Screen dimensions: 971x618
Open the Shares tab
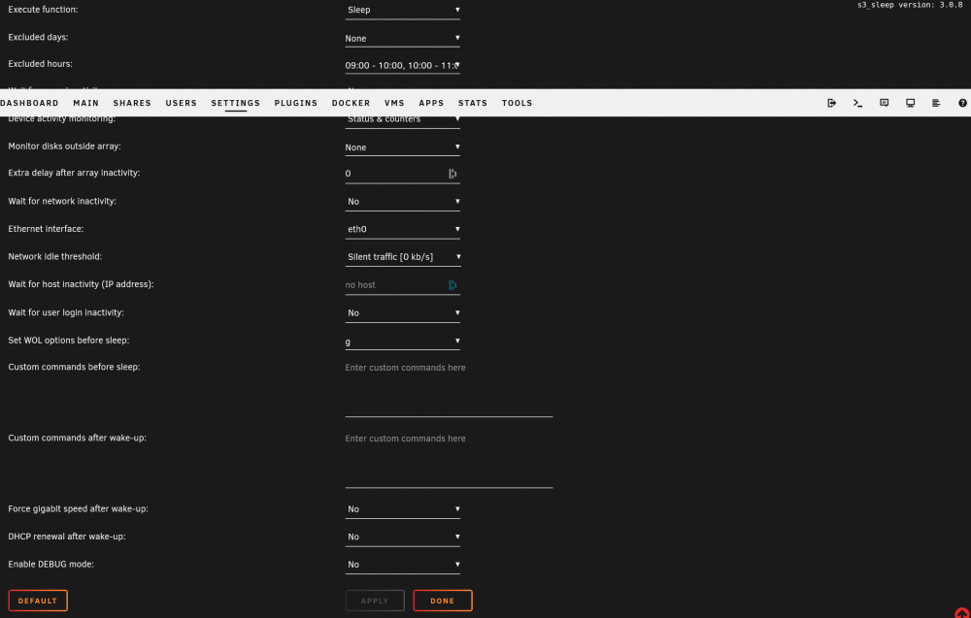(132, 103)
